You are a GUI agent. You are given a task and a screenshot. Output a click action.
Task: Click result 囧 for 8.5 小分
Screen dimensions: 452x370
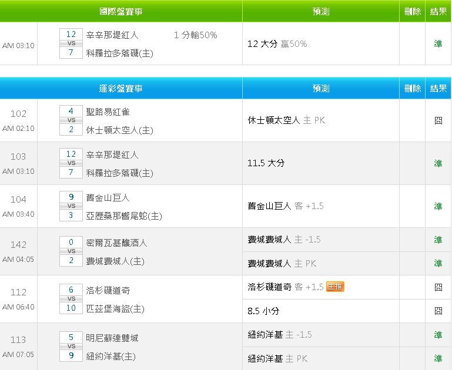tap(438, 311)
